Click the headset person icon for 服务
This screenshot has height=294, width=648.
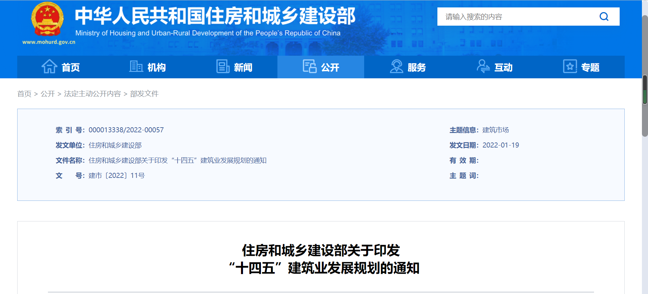point(397,66)
